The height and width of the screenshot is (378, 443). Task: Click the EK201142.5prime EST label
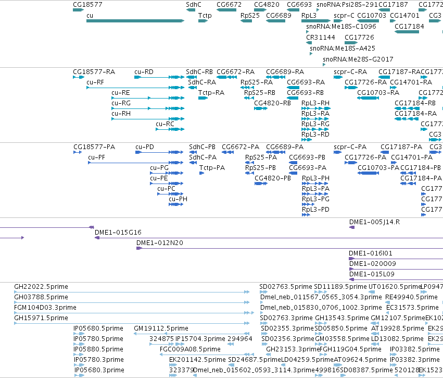pyautogui.click(x=197, y=360)
